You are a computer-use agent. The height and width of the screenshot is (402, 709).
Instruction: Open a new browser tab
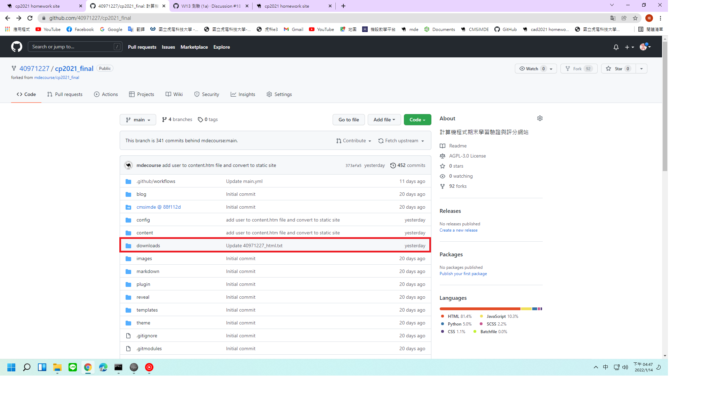click(343, 6)
